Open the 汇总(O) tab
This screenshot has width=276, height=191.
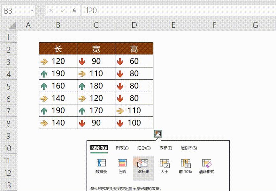point(143,148)
